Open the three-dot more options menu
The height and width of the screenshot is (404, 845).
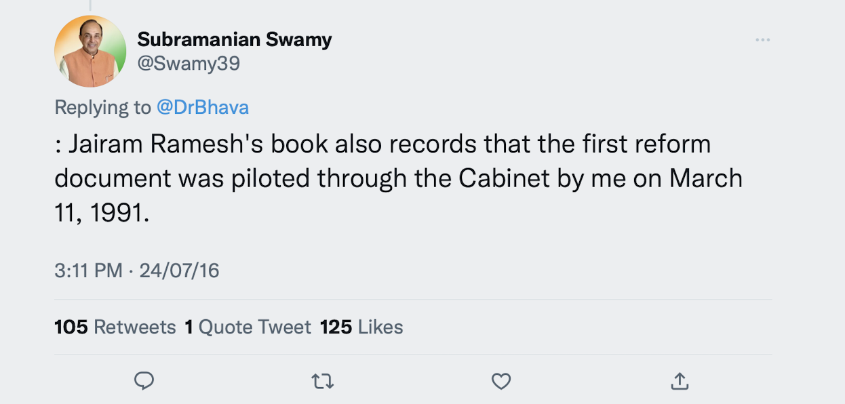coord(762,40)
